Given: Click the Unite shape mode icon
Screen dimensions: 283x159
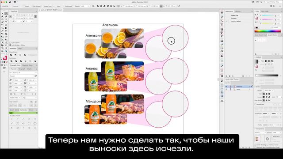Looking at the screenshot, I should 11,55.
